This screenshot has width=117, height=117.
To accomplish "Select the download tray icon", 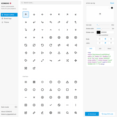I will click(x=67, y=53).
